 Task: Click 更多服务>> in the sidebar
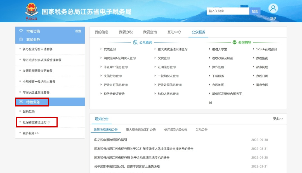coord(31,133)
